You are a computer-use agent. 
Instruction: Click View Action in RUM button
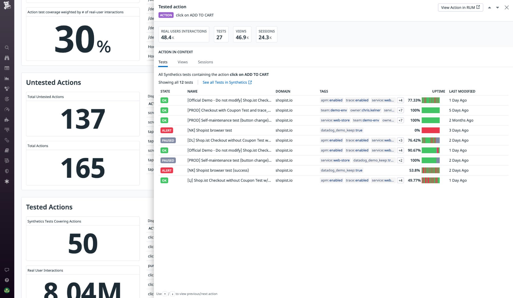click(460, 7)
